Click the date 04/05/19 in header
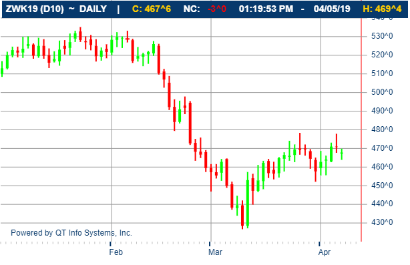This screenshot has width=410, height=265. click(332, 9)
